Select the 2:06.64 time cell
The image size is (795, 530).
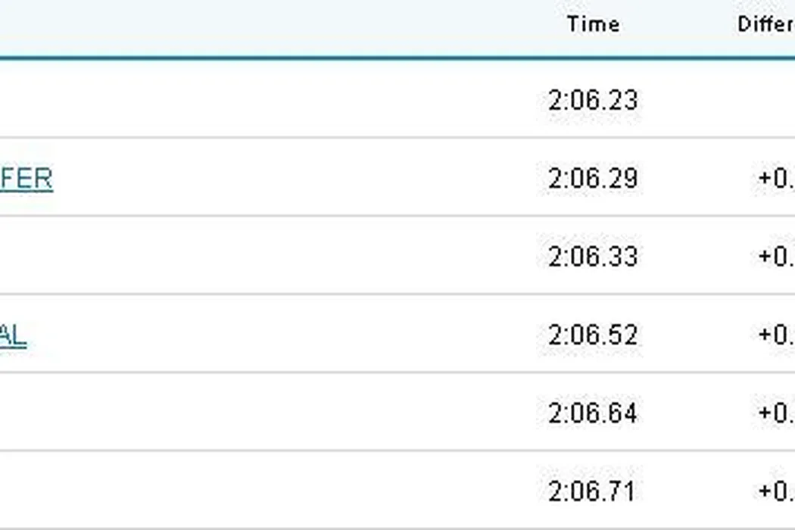(593, 413)
